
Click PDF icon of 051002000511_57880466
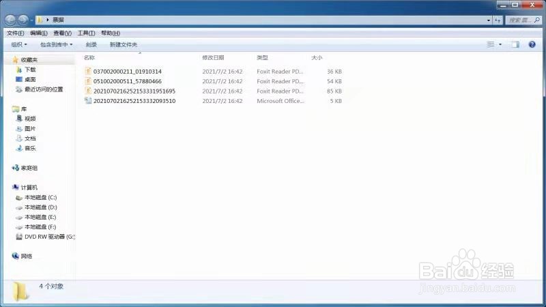tap(88, 81)
